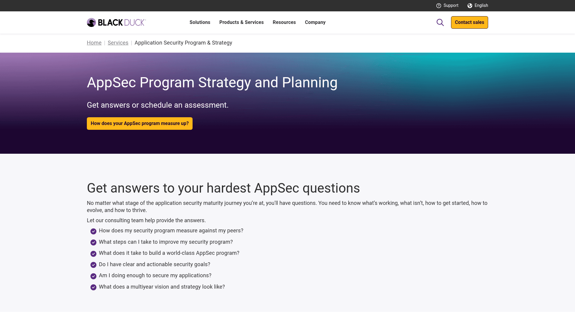This screenshot has width=575, height=323.
Task: Click How does your AppSec program measure up
Action: pos(140,123)
